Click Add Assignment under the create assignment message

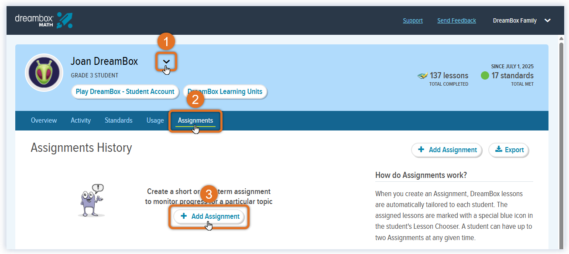[209, 216]
